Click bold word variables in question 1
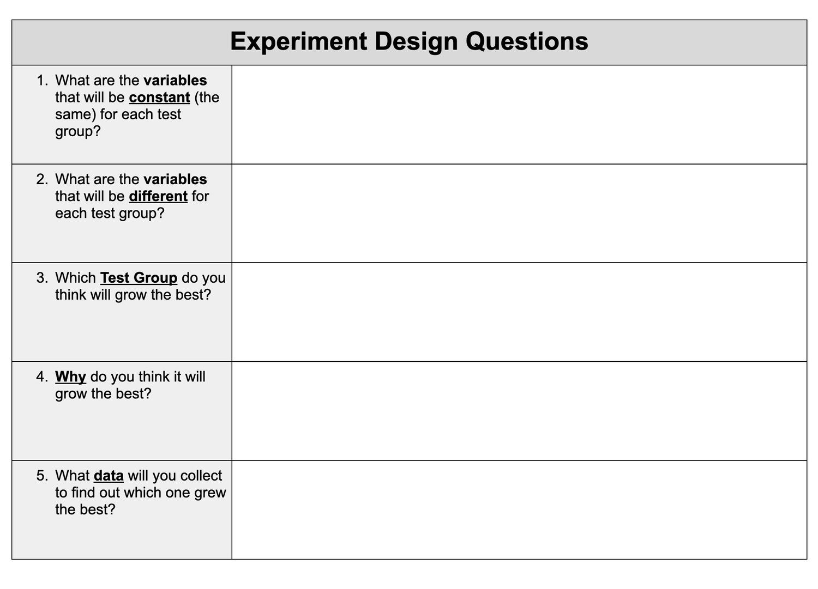The height and width of the screenshot is (589, 818). 175,81
